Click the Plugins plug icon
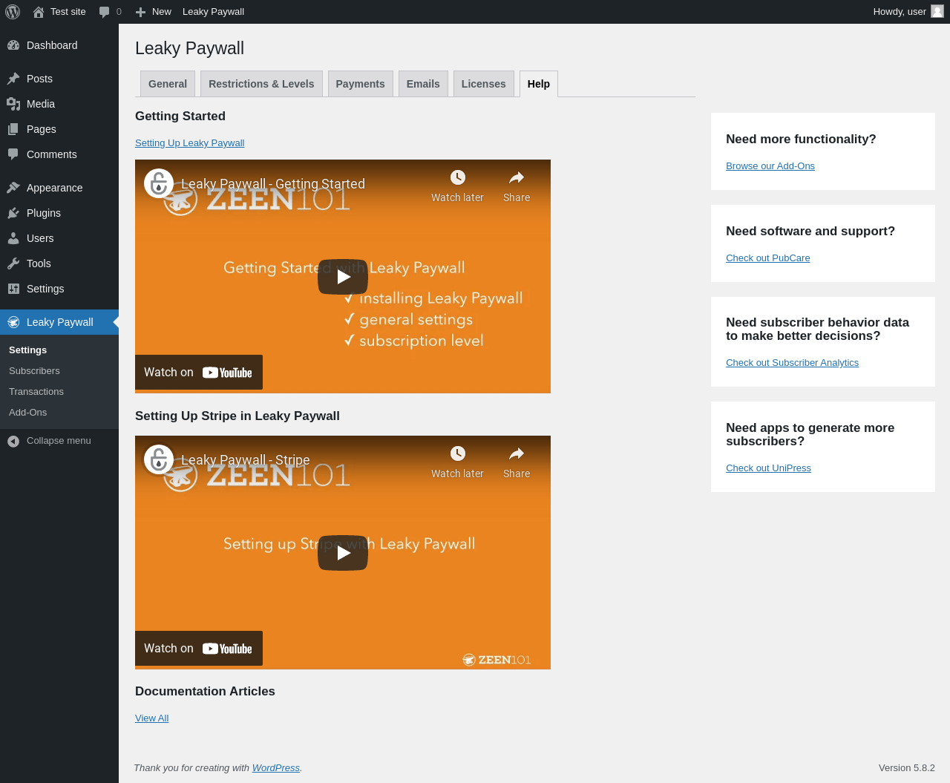Image resolution: width=950 pixels, height=783 pixels. 13,213
